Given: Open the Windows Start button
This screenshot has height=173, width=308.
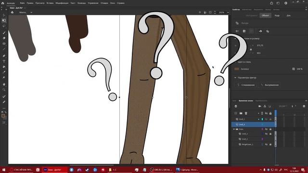Looking at the screenshot, I should [x=3, y=170].
